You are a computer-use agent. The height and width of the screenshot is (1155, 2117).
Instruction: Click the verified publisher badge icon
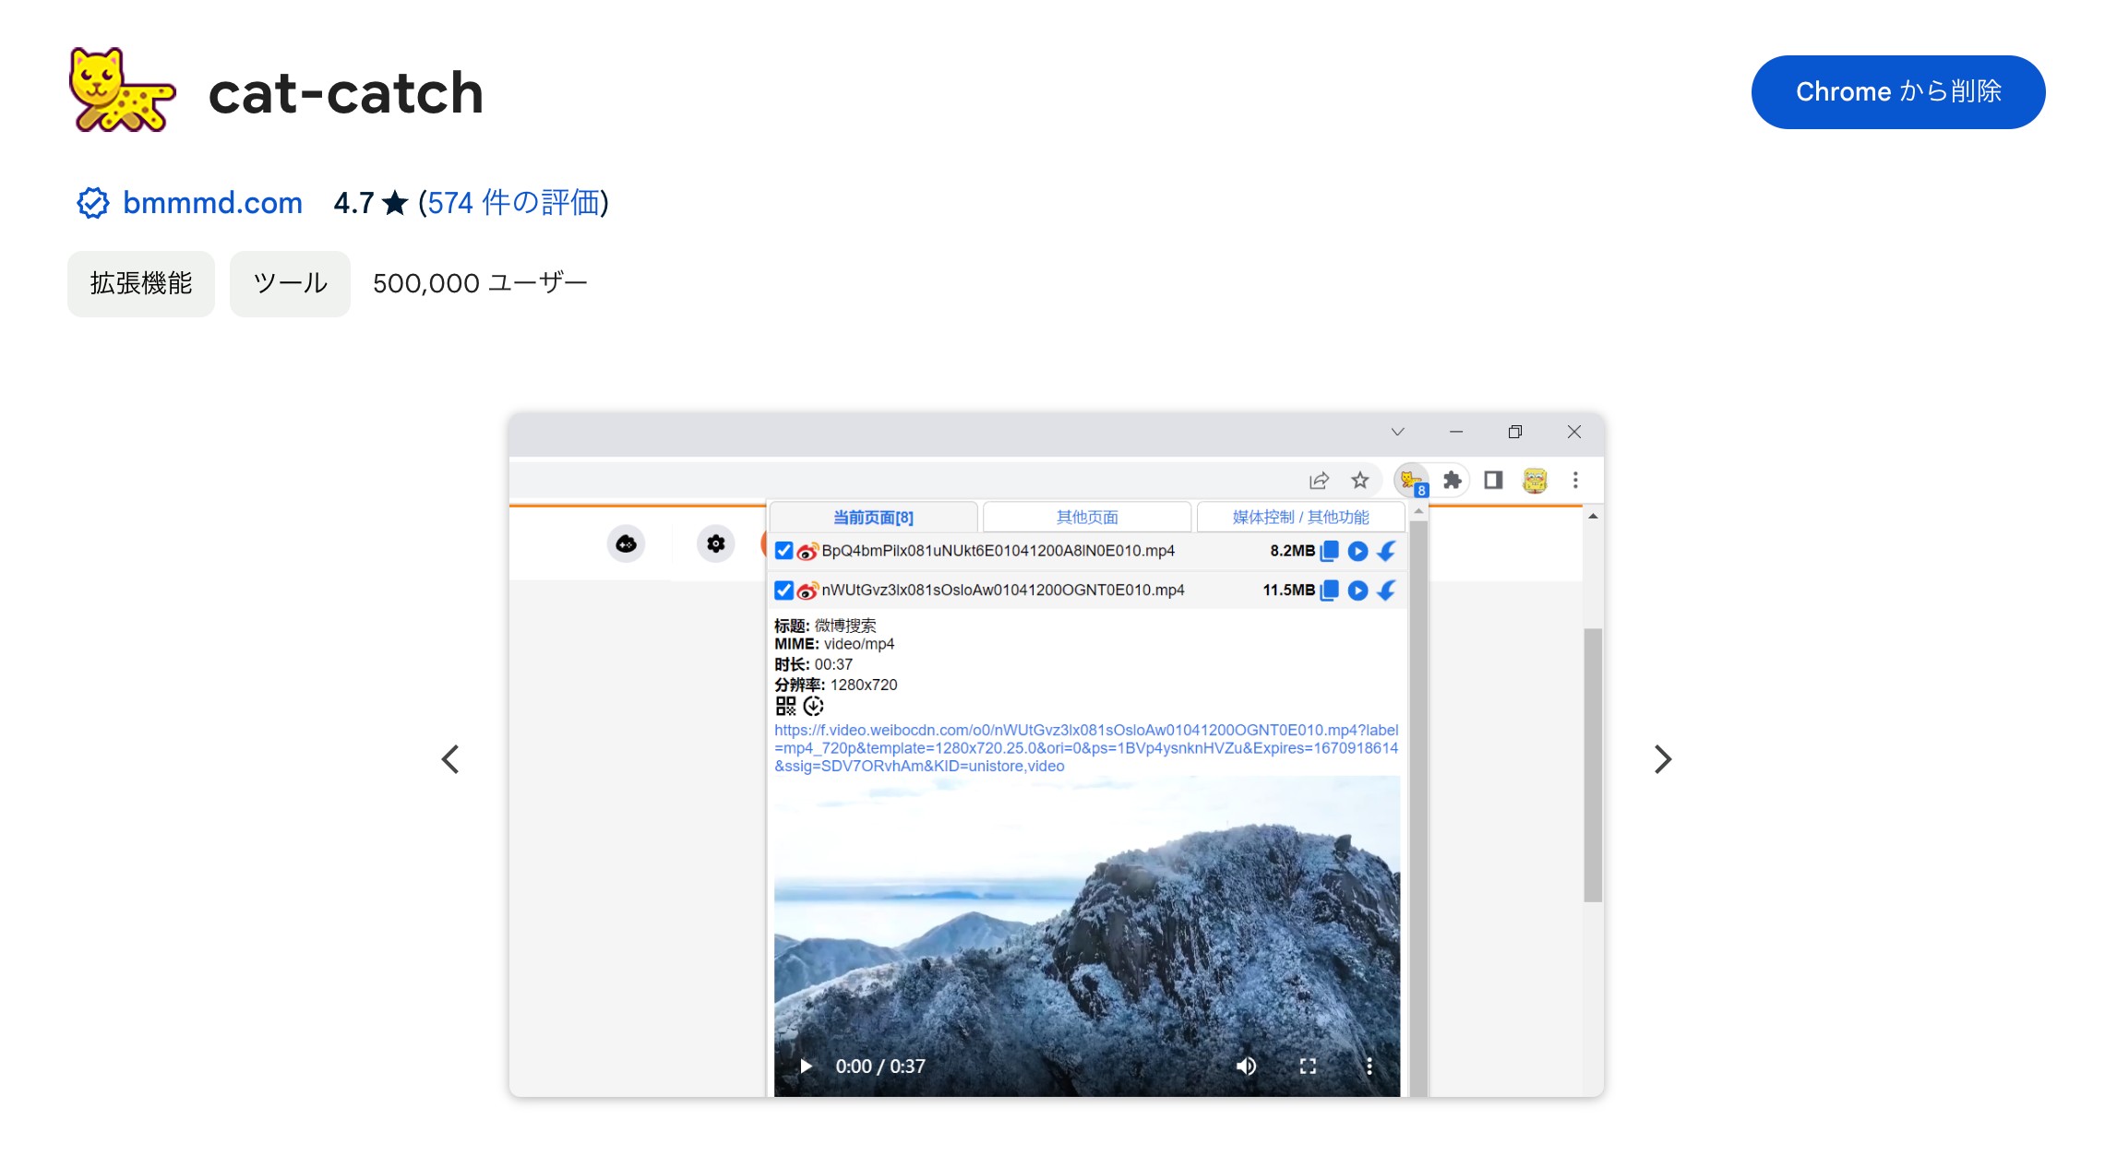click(92, 203)
